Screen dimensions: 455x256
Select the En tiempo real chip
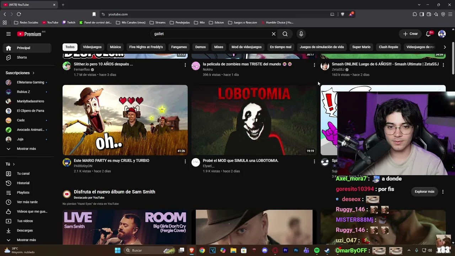click(280, 47)
